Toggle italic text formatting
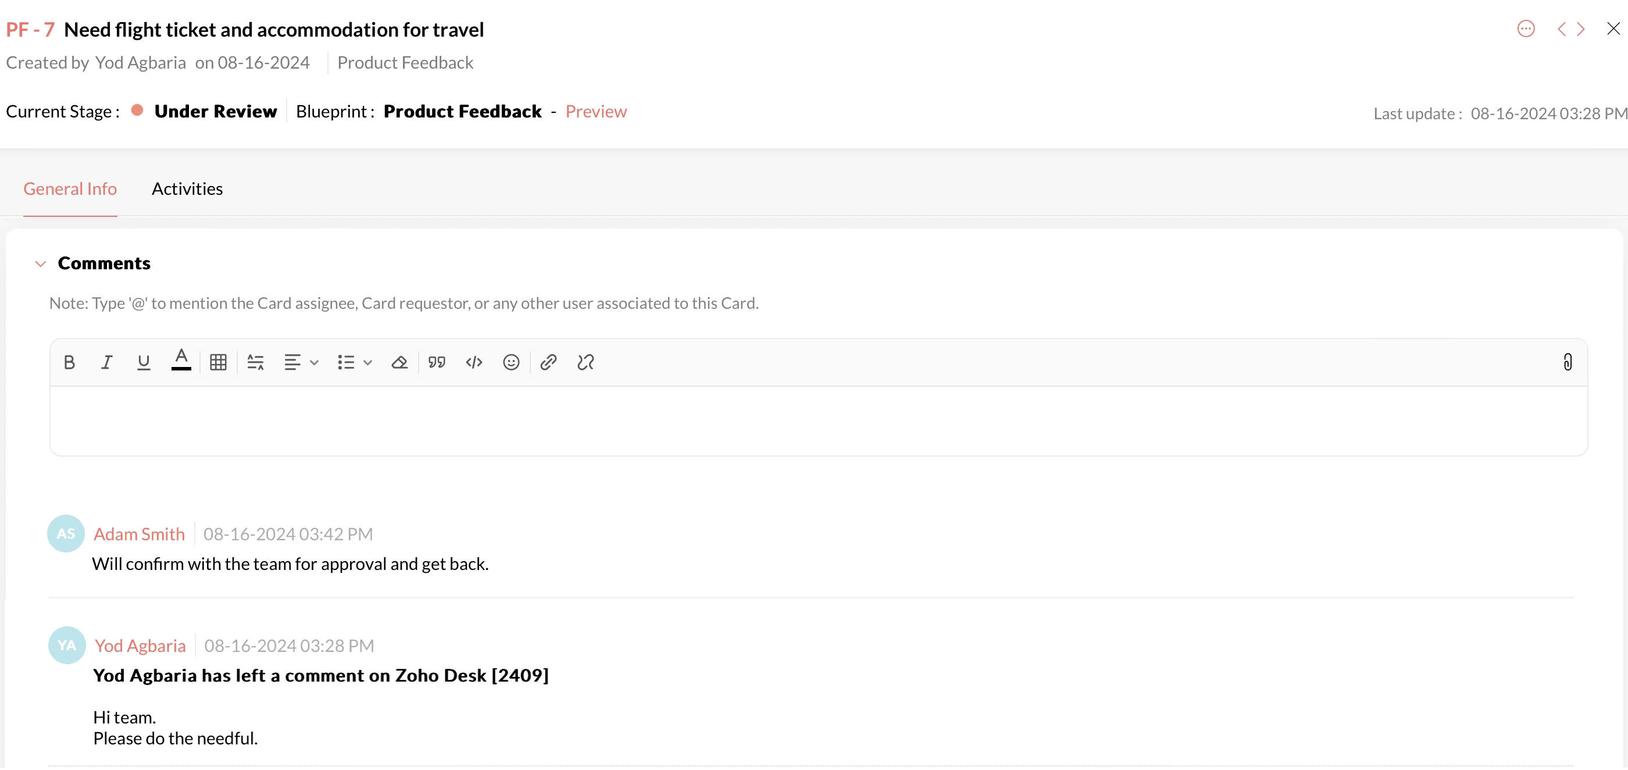The image size is (1628, 770). point(106,362)
